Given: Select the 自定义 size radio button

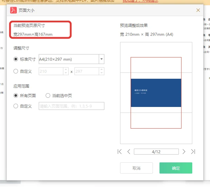Looking at the screenshot, I should [x=16, y=71].
